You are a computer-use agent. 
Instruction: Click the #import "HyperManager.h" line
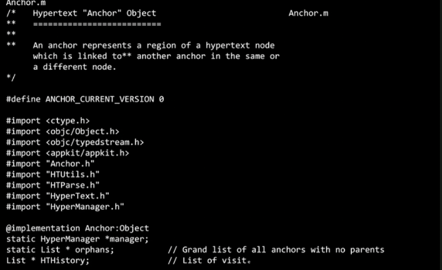tap(65, 207)
